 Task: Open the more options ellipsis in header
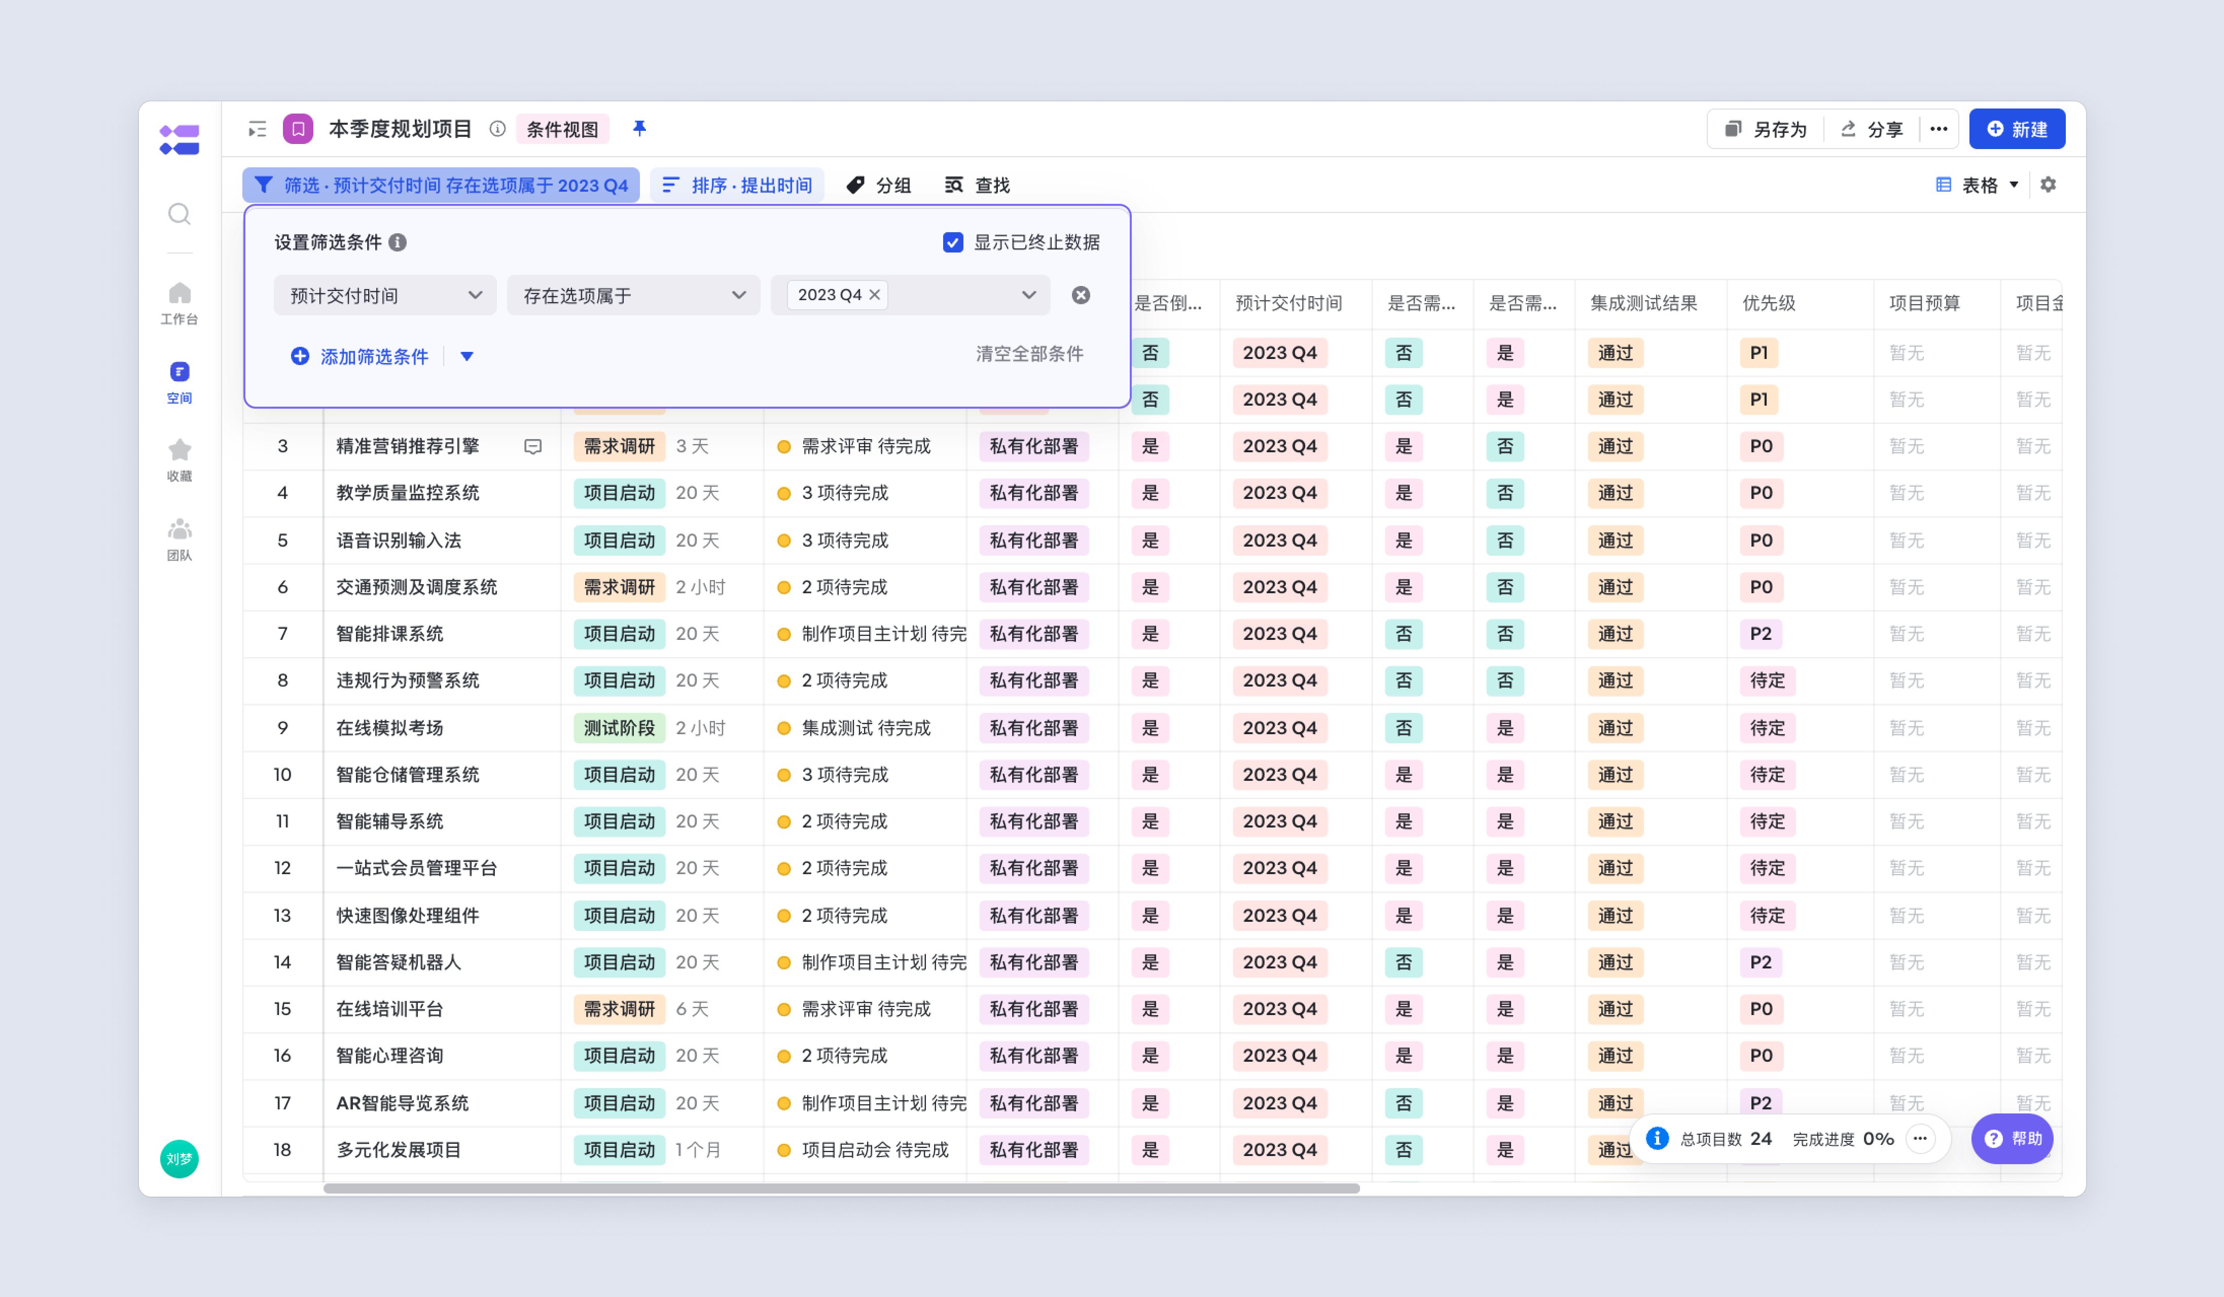[1939, 129]
